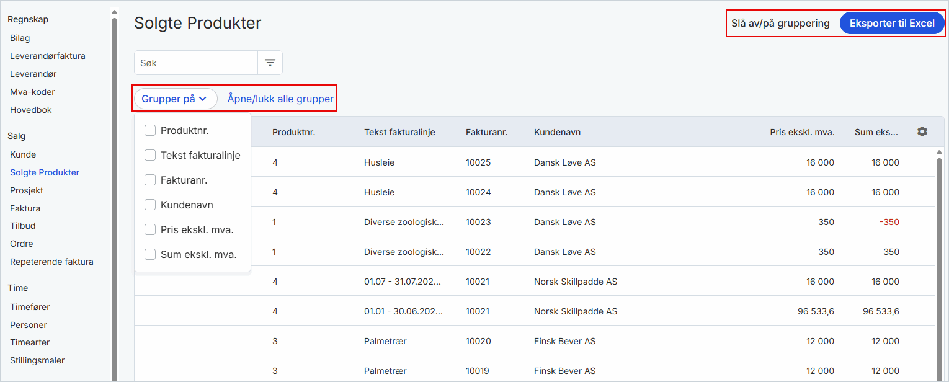The image size is (949, 382).
Task: Click invoice number 10020 cell
Action: tap(478, 341)
